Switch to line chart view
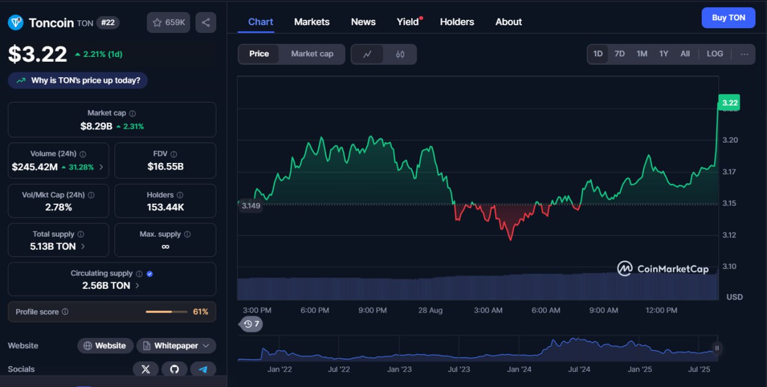The image size is (767, 387). tap(368, 54)
